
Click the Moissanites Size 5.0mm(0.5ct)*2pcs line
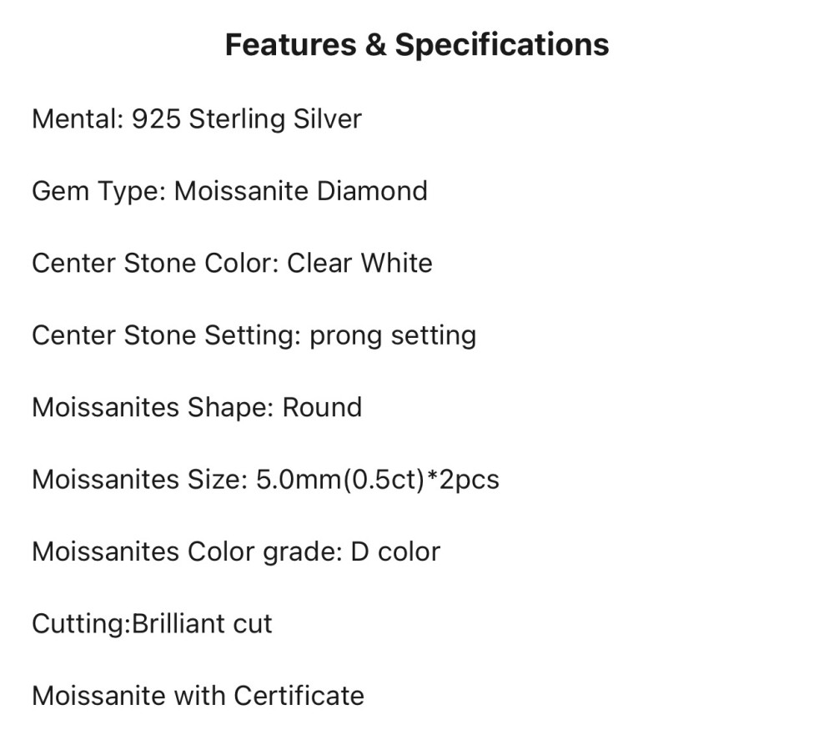265,480
